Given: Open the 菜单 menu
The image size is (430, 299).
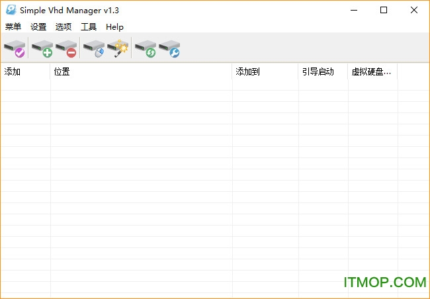Looking at the screenshot, I should 13,27.
